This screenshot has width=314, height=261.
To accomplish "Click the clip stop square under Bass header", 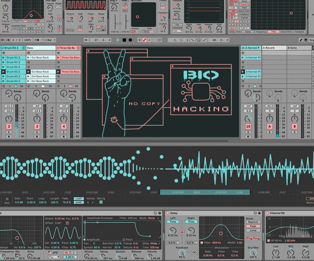I will pyautogui.click(x=29, y=53).
